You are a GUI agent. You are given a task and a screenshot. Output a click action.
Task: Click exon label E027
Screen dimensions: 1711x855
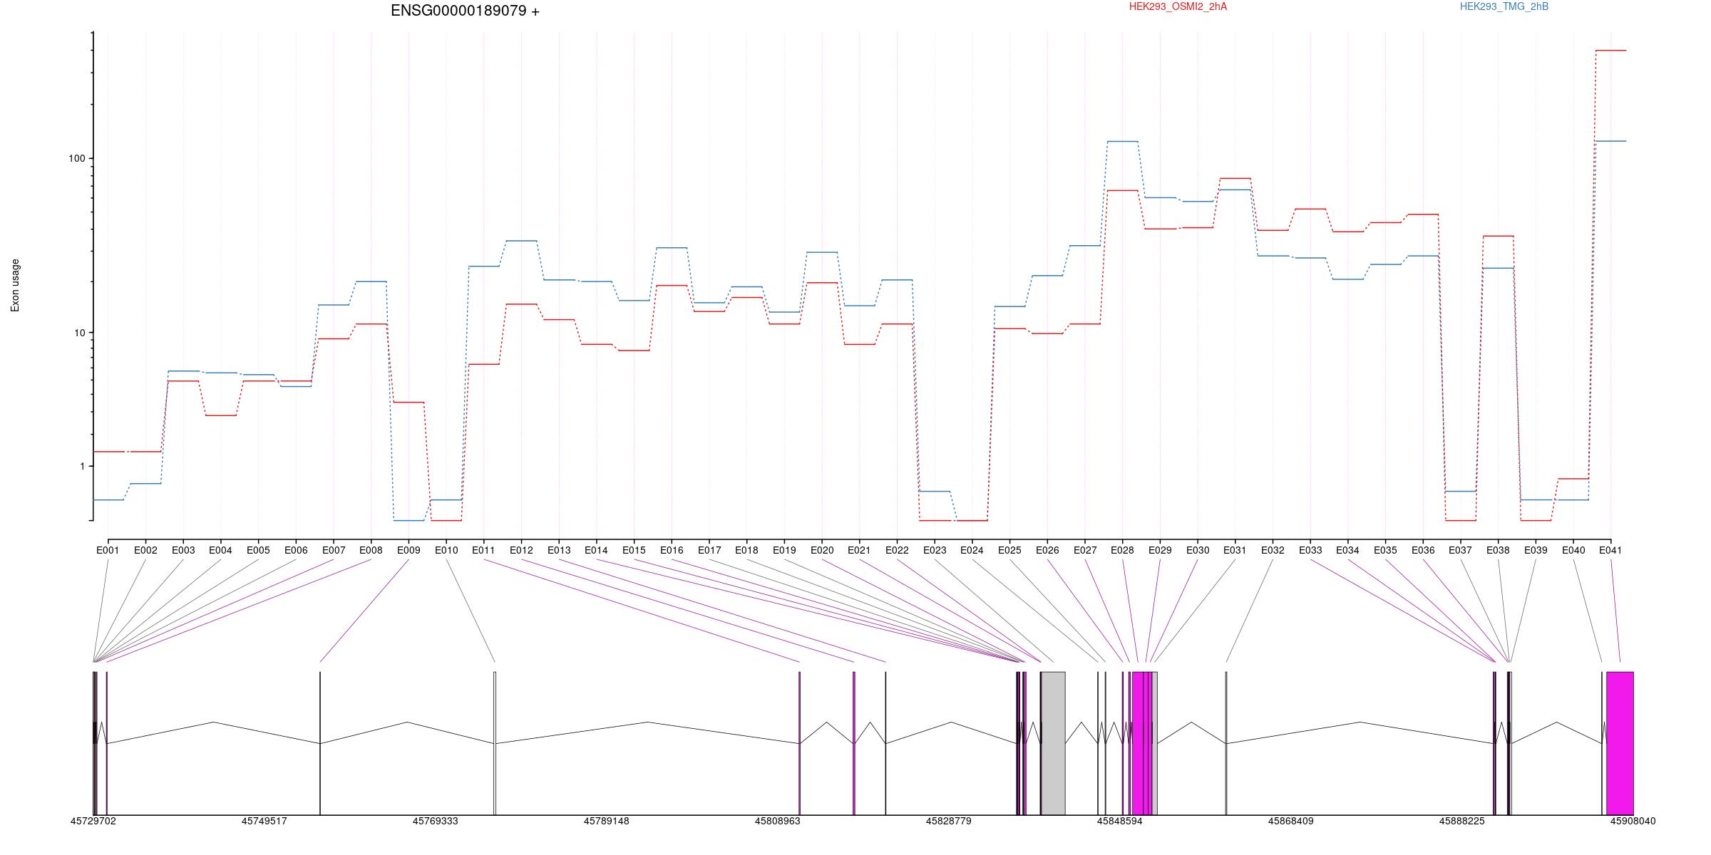coord(1085,550)
